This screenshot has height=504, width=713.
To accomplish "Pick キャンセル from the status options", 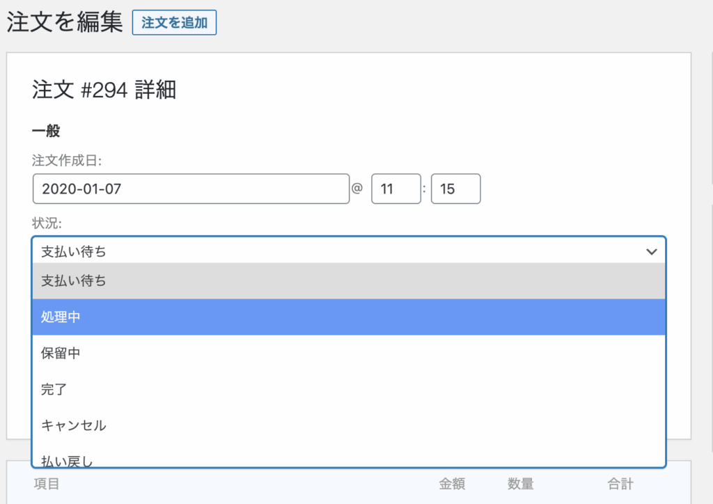I will point(348,425).
